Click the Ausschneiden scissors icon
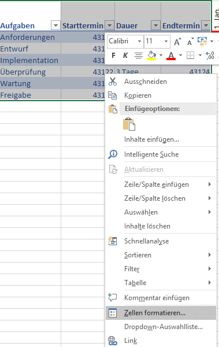Screen dimensions: 219x347 (x=113, y=82)
